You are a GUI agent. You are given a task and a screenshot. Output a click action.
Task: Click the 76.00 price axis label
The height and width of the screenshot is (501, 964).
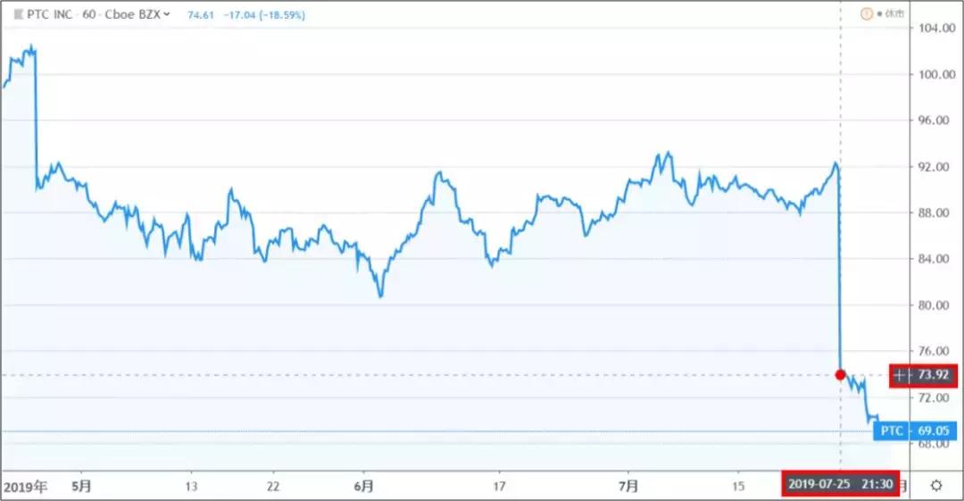[x=934, y=352]
